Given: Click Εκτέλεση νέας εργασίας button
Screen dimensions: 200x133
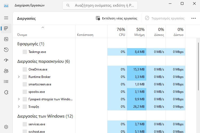Looking at the screenshot, I should click(117, 18).
